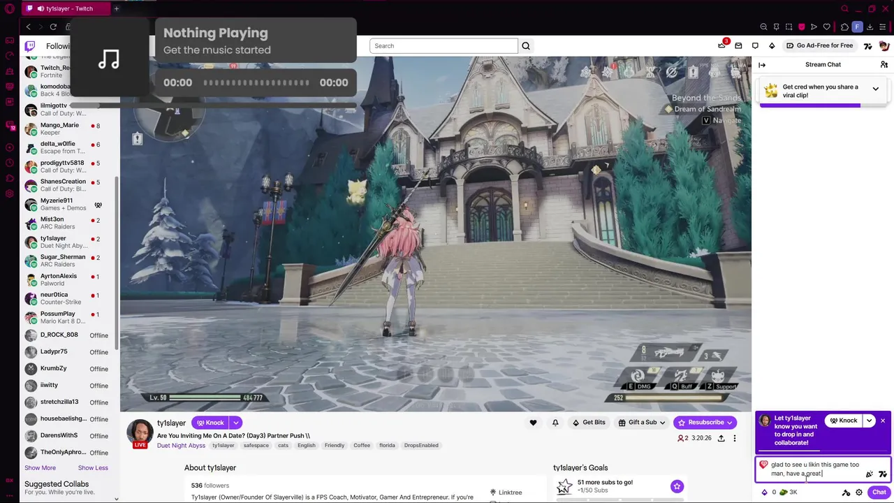894x503 pixels.
Task: Send the message with Chat button
Action: (879, 493)
